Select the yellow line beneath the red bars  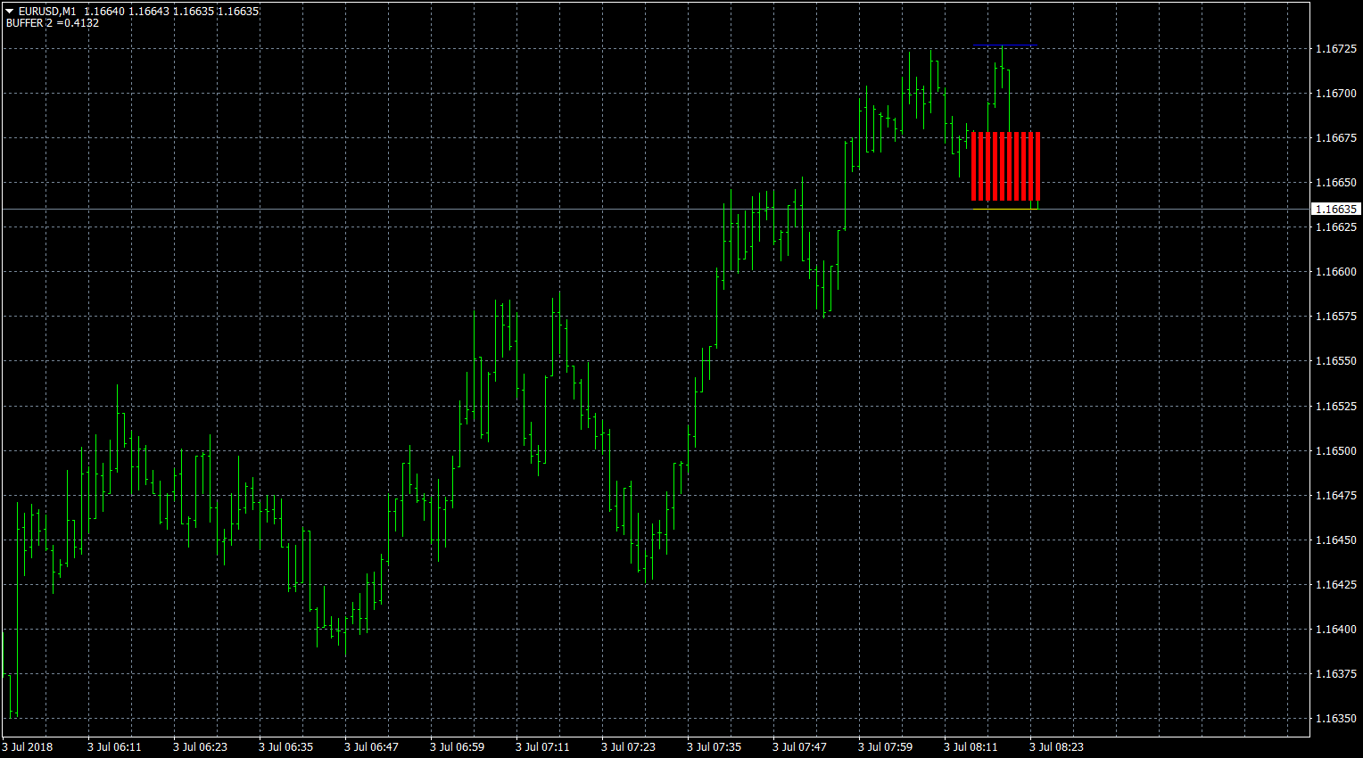point(1005,210)
